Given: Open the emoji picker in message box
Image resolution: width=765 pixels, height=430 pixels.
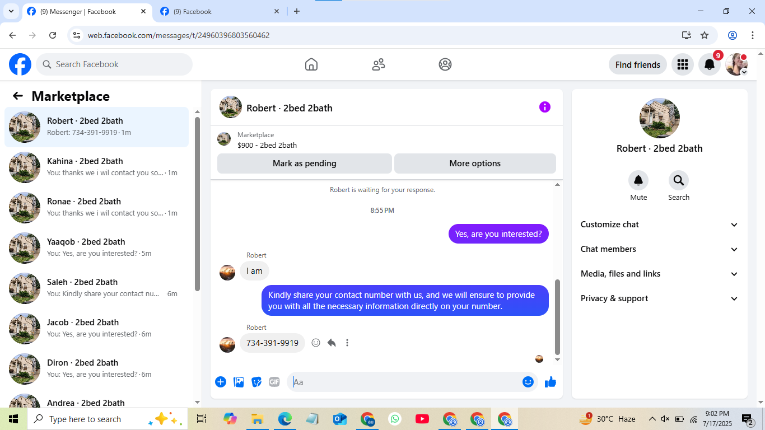Looking at the screenshot, I should 528,382.
